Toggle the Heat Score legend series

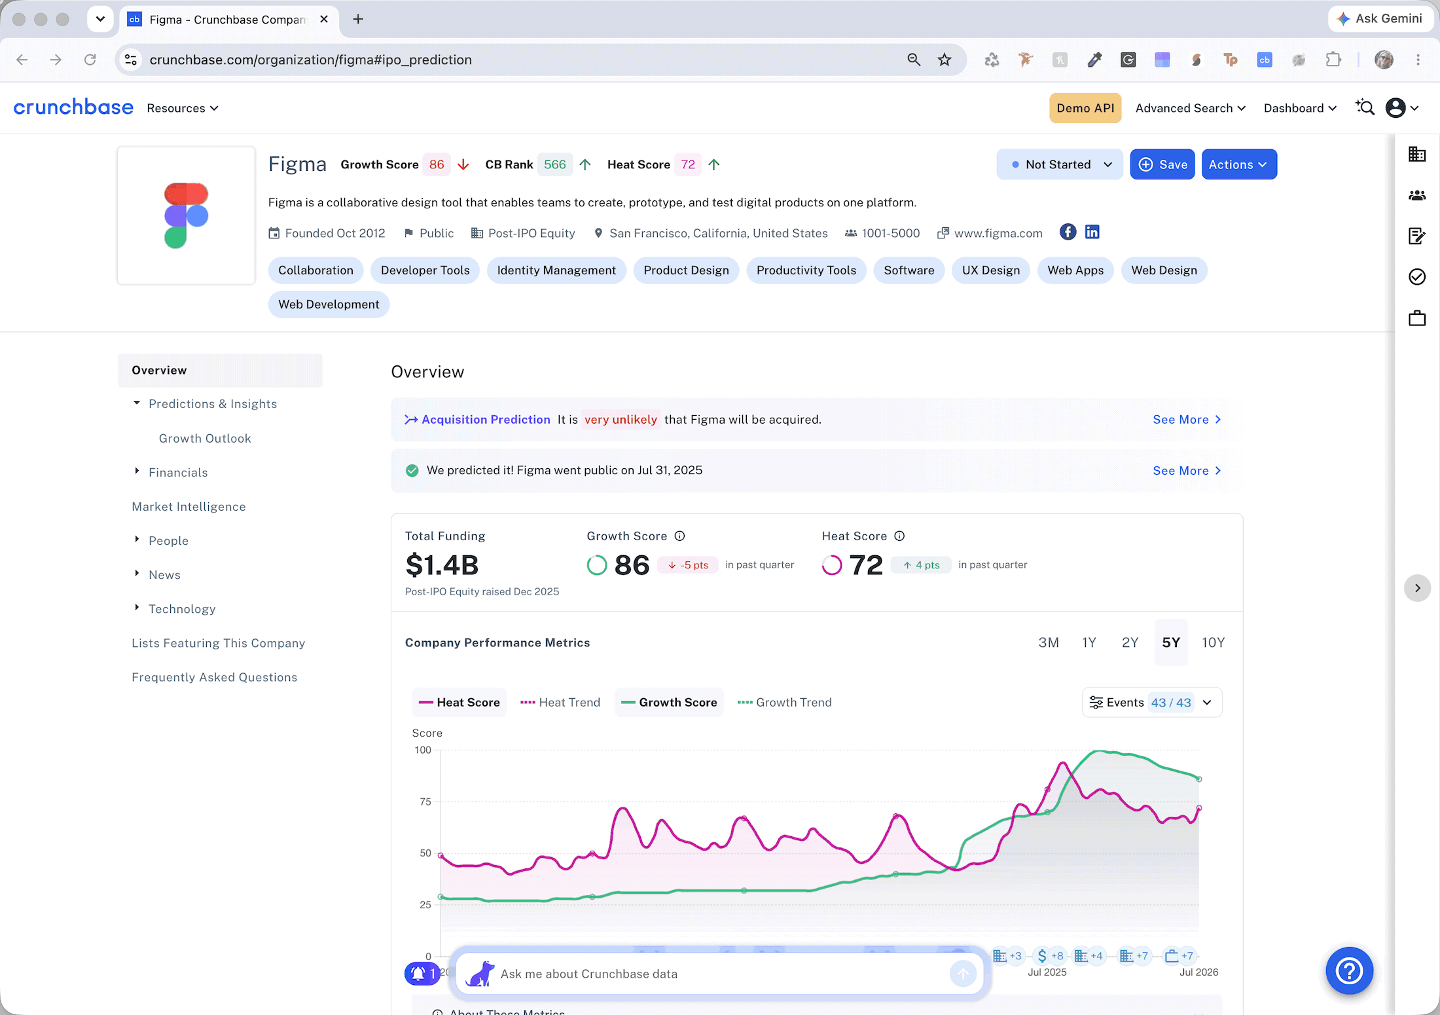459,702
